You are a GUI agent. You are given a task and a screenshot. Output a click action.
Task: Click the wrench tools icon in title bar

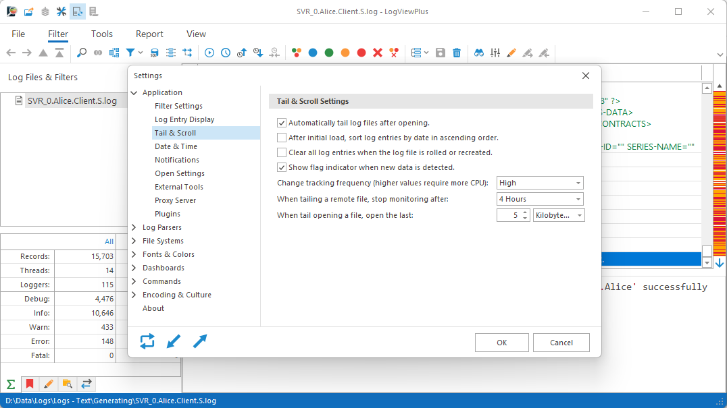click(61, 11)
